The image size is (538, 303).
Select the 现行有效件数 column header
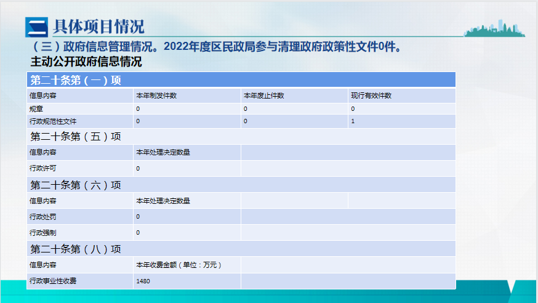[x=371, y=95]
